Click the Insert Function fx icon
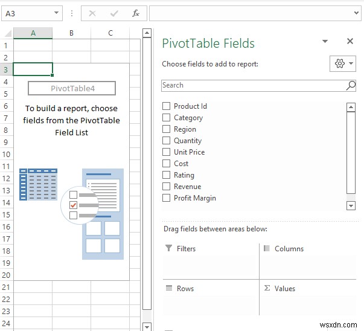364x331 pixels. click(136, 13)
